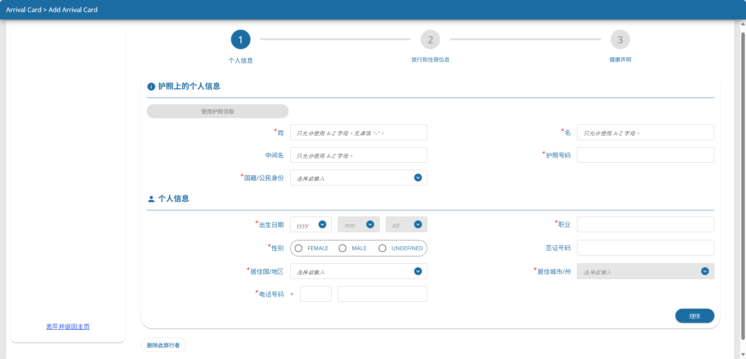Click the 丢弃并返回主页 link
Viewport: 746px width, 359px height.
[68, 327]
